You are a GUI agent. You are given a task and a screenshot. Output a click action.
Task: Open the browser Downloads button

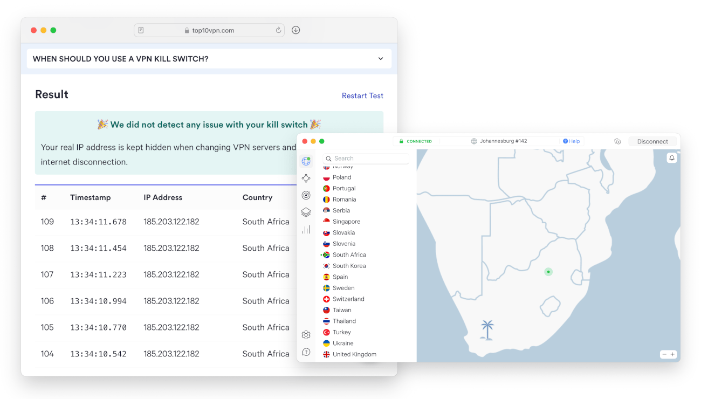point(295,30)
